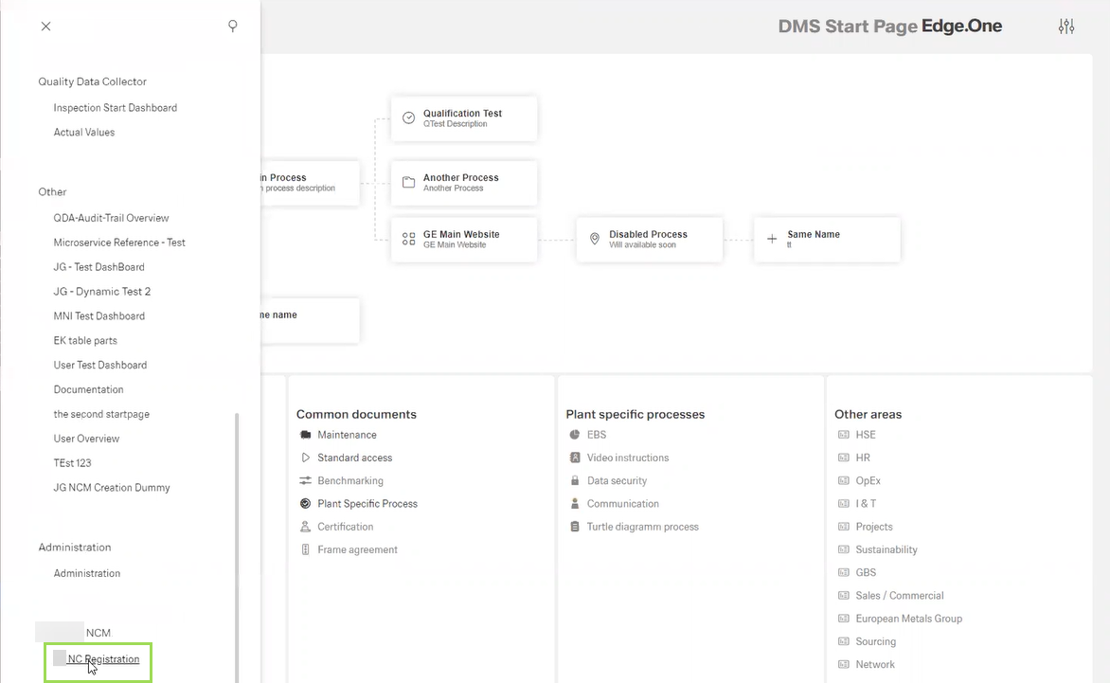The image size is (1110, 683).
Task: Click the Disabled Process location pin icon
Action: click(x=595, y=240)
